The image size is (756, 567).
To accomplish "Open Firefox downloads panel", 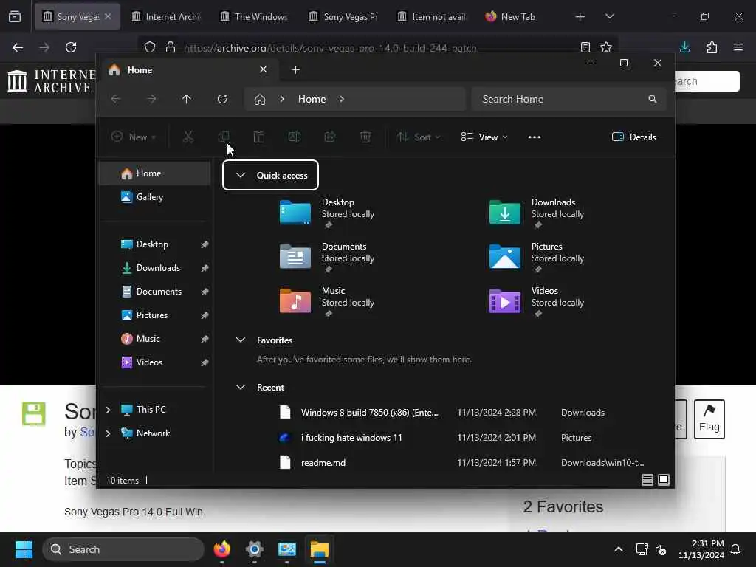I will click(684, 47).
